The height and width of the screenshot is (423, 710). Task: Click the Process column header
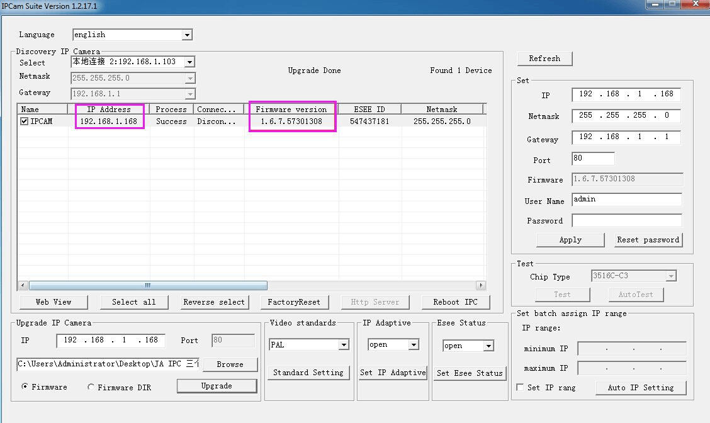171,109
